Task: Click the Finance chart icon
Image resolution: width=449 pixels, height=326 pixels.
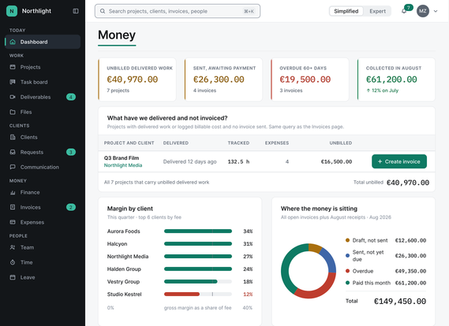Action: coord(13,192)
